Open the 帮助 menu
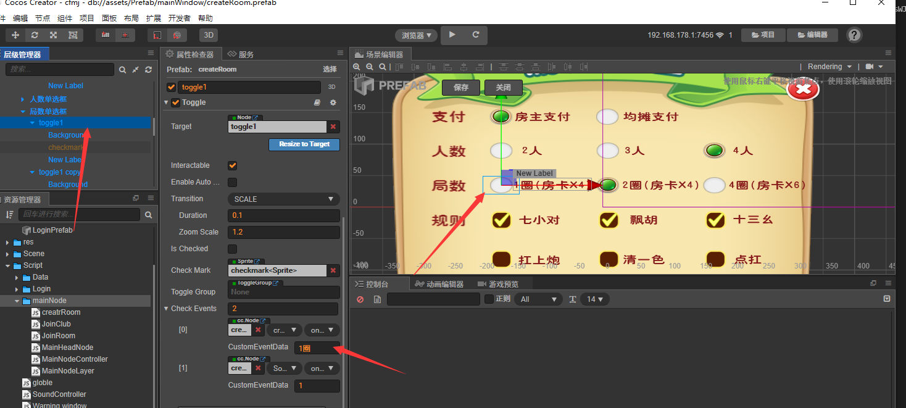 (206, 19)
